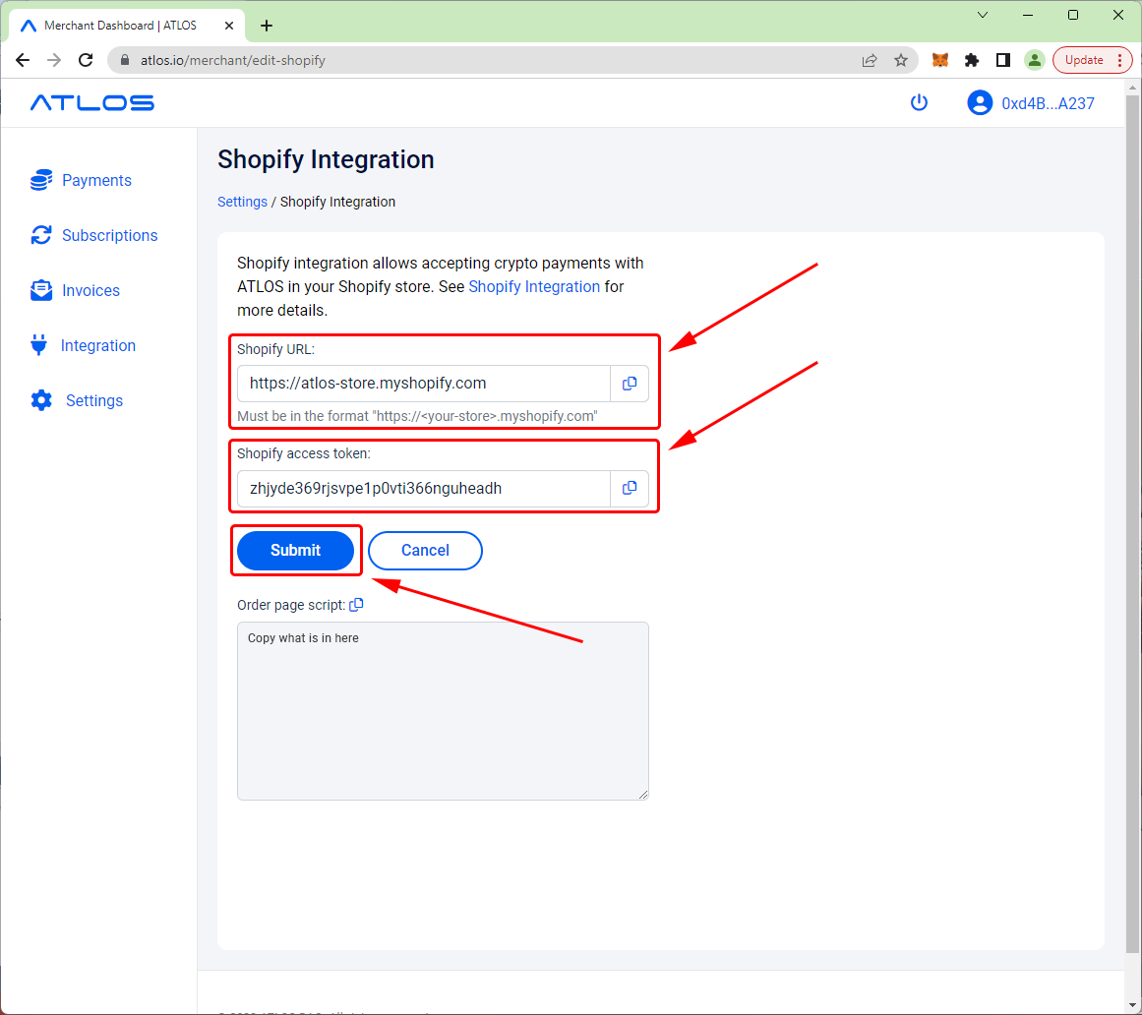Screen dimensions: 1142x1015
Task: Toggle the browser side panel
Action: coord(1003,60)
